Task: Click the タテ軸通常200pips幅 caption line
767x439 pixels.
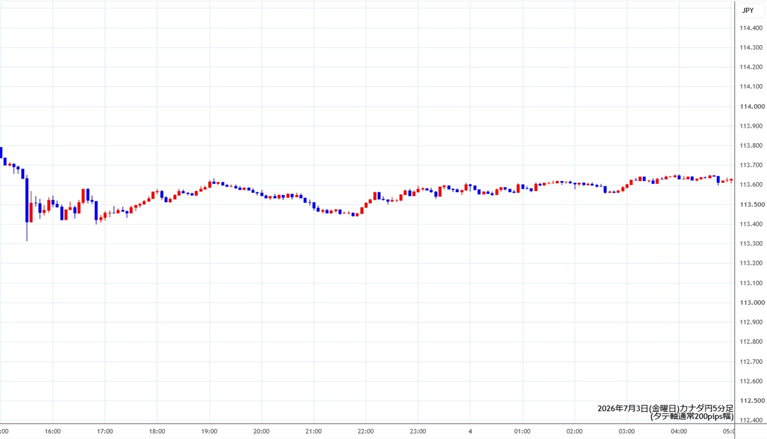Action: click(x=692, y=417)
